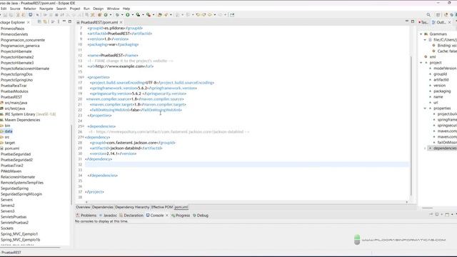Click the Package Explorer vertical scrollbar

pos(71,165)
